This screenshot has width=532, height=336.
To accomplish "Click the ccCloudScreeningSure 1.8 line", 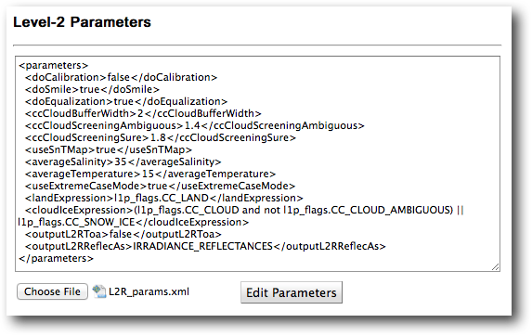I will coord(160,137).
